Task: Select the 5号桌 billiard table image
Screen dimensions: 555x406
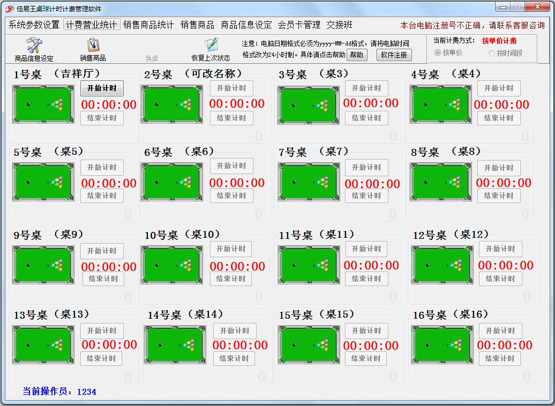Action: [x=43, y=182]
